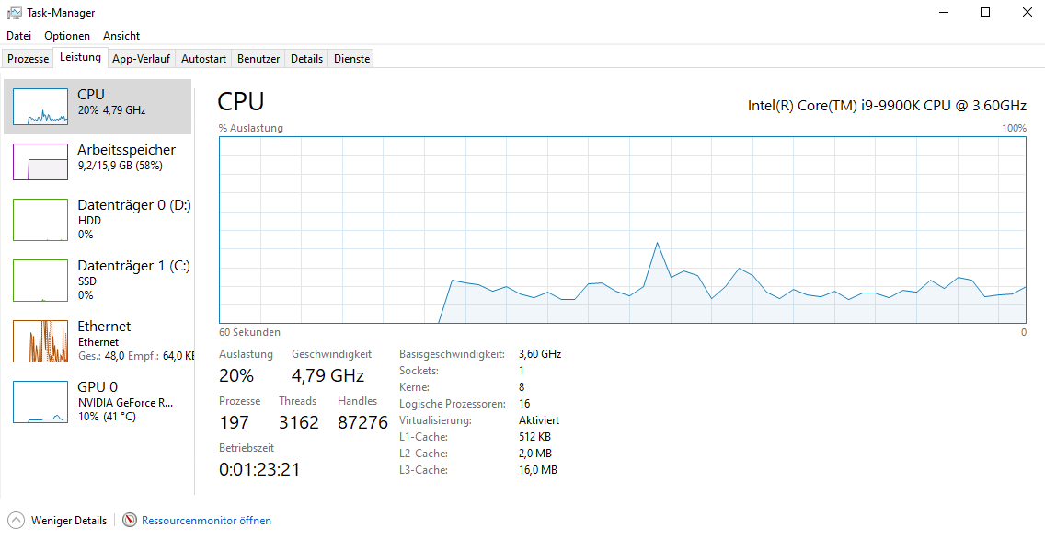Switch to the Leistung tab
The width and height of the screenshot is (1045, 540).
point(80,57)
